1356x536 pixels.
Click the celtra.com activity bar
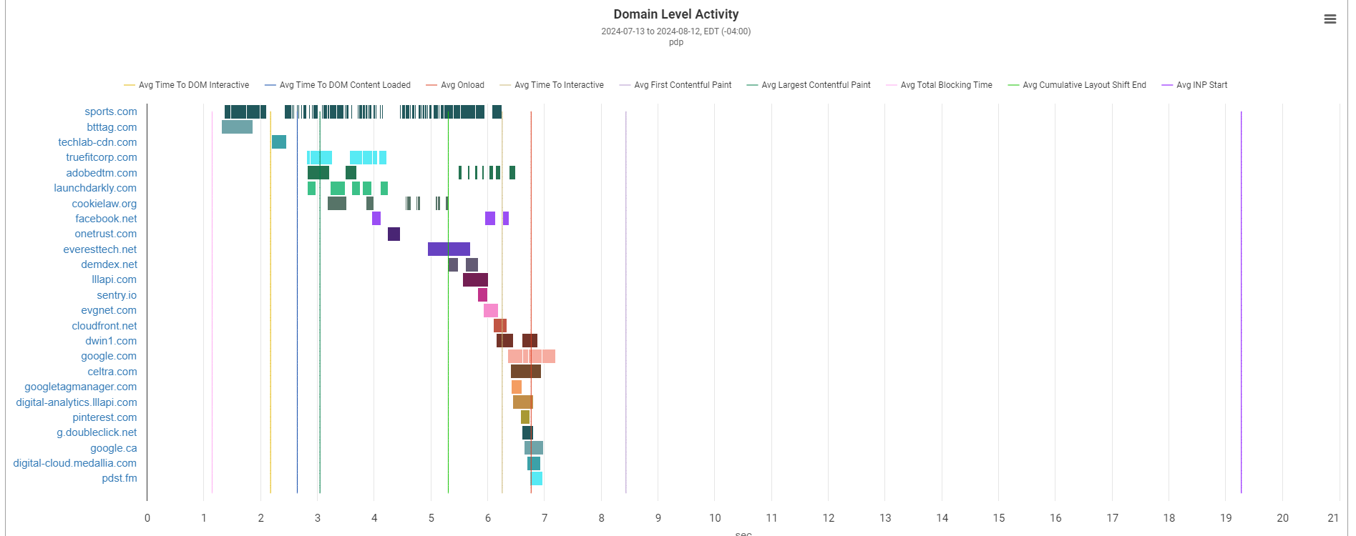click(526, 372)
